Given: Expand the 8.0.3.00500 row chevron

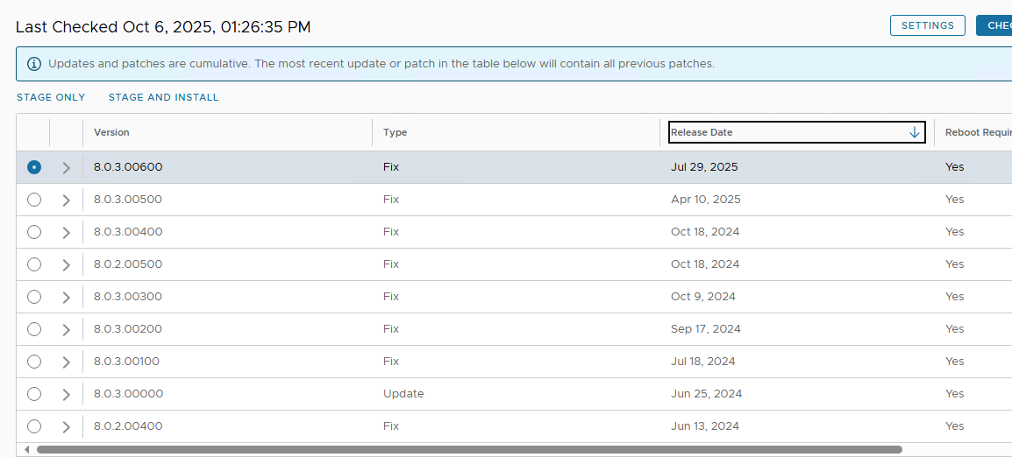Looking at the screenshot, I should [66, 200].
